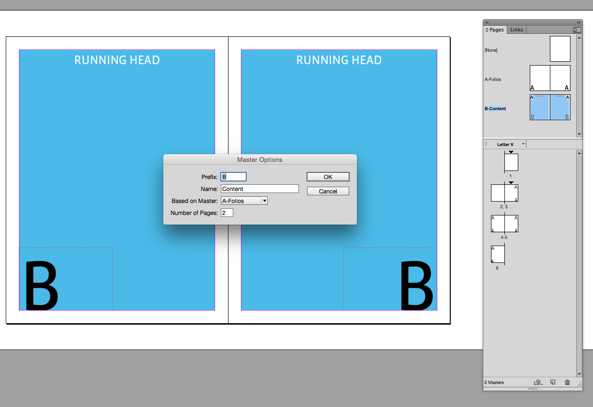
Task: Edit the Number of Pages field
Action: (227, 213)
